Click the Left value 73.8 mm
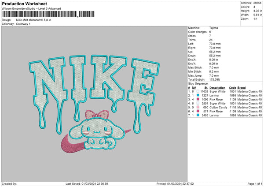The image size is (264, 187). tap(215, 44)
